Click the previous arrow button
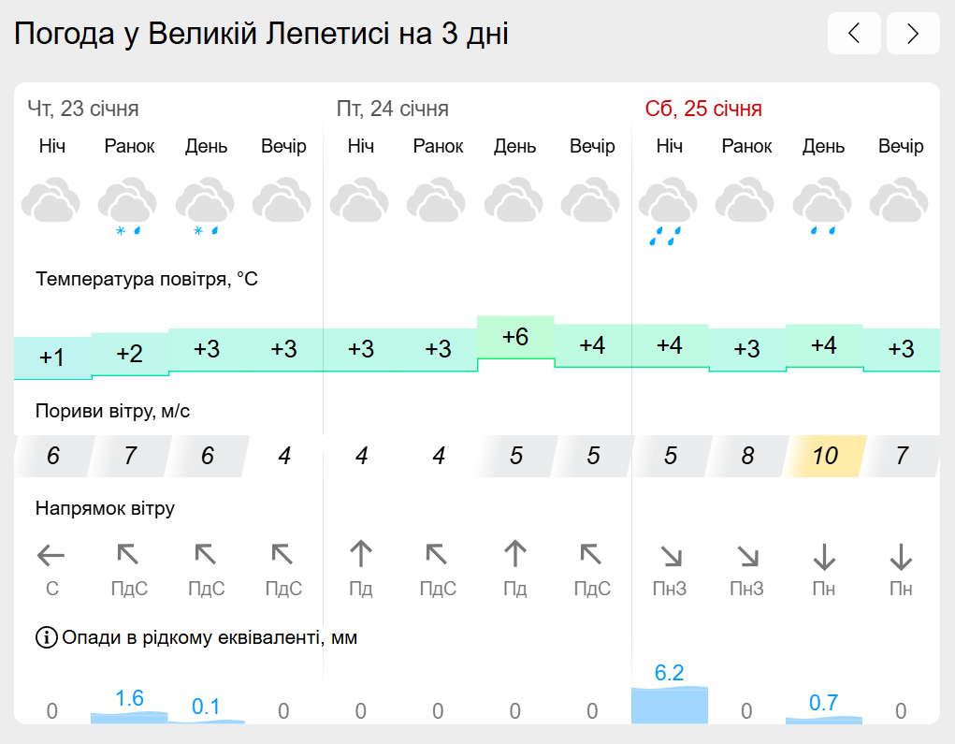This screenshot has width=955, height=744. point(854,34)
